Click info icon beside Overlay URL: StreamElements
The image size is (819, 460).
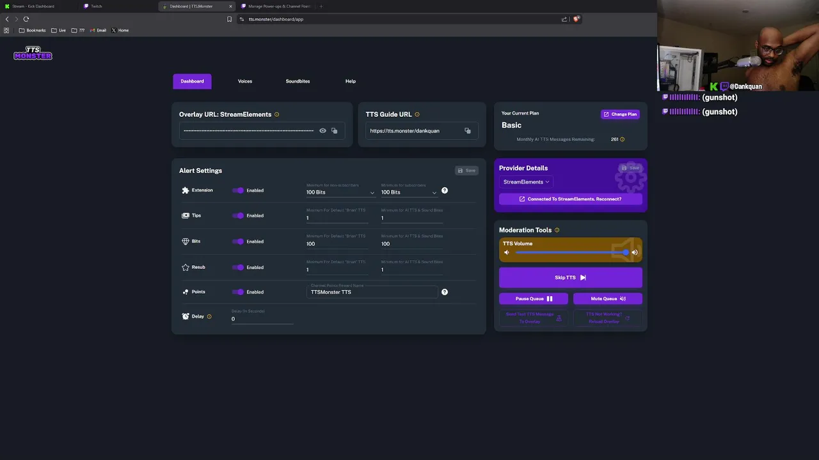click(276, 114)
